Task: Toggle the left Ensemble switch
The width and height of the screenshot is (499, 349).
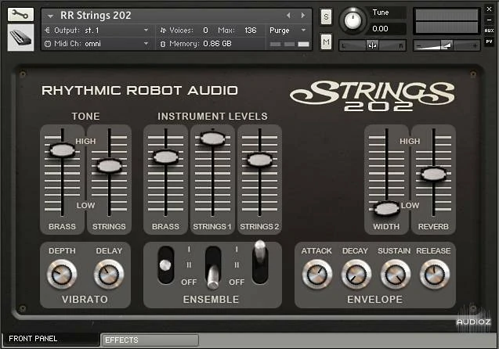Action: [x=166, y=264]
